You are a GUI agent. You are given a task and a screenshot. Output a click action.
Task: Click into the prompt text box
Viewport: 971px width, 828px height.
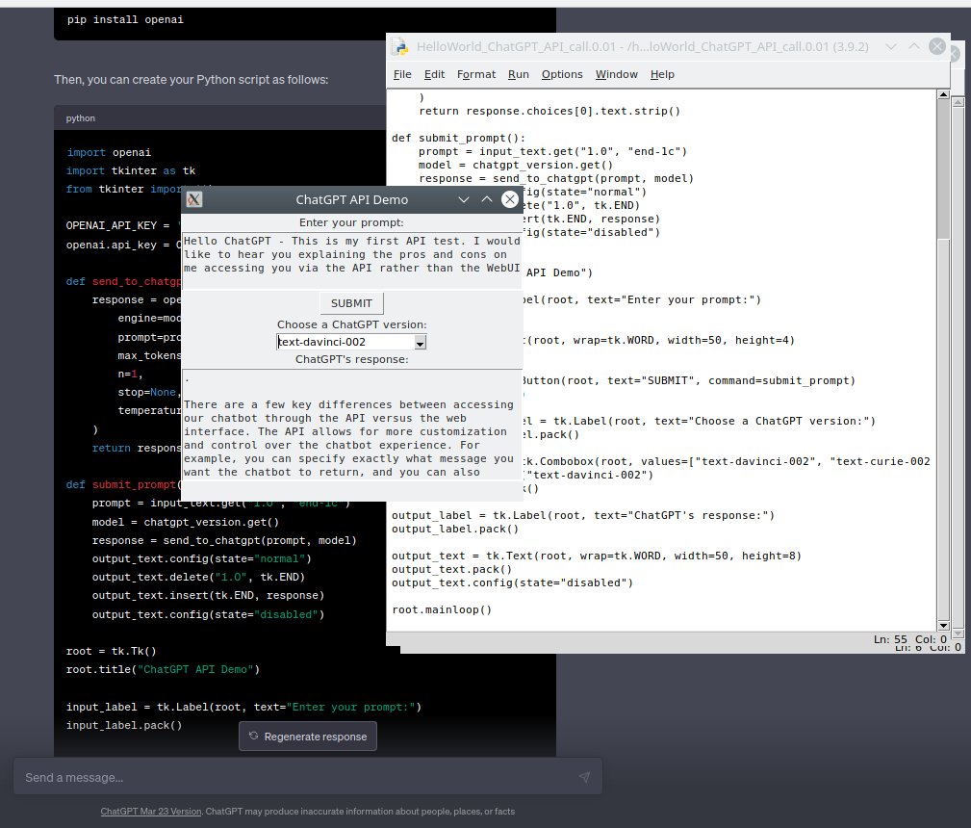352,260
